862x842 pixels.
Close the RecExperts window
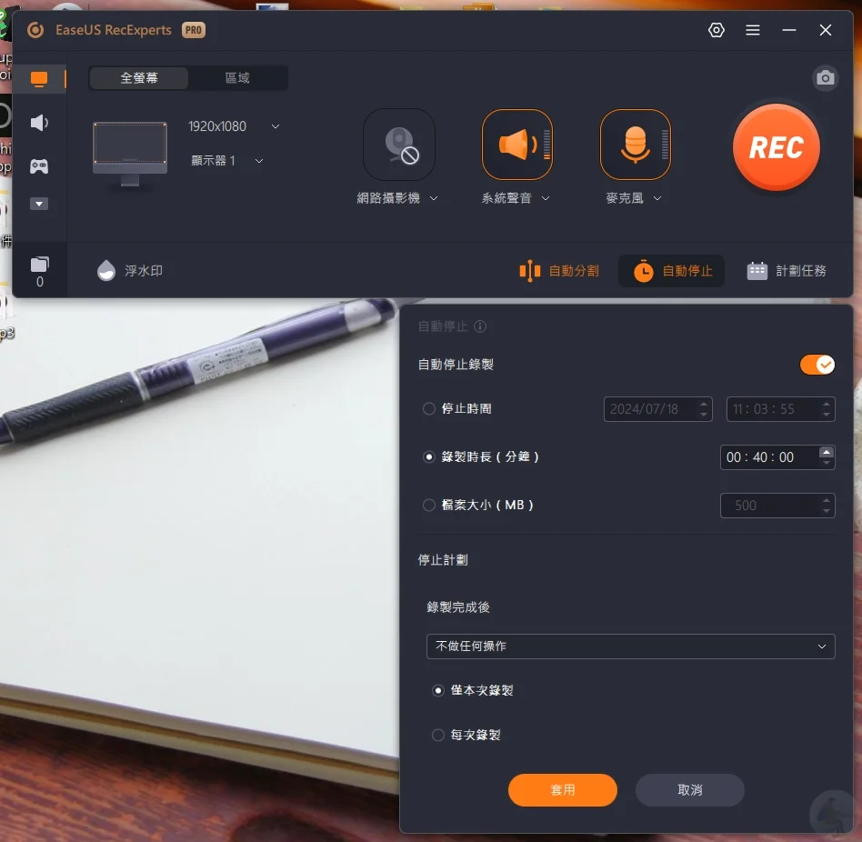tap(825, 30)
